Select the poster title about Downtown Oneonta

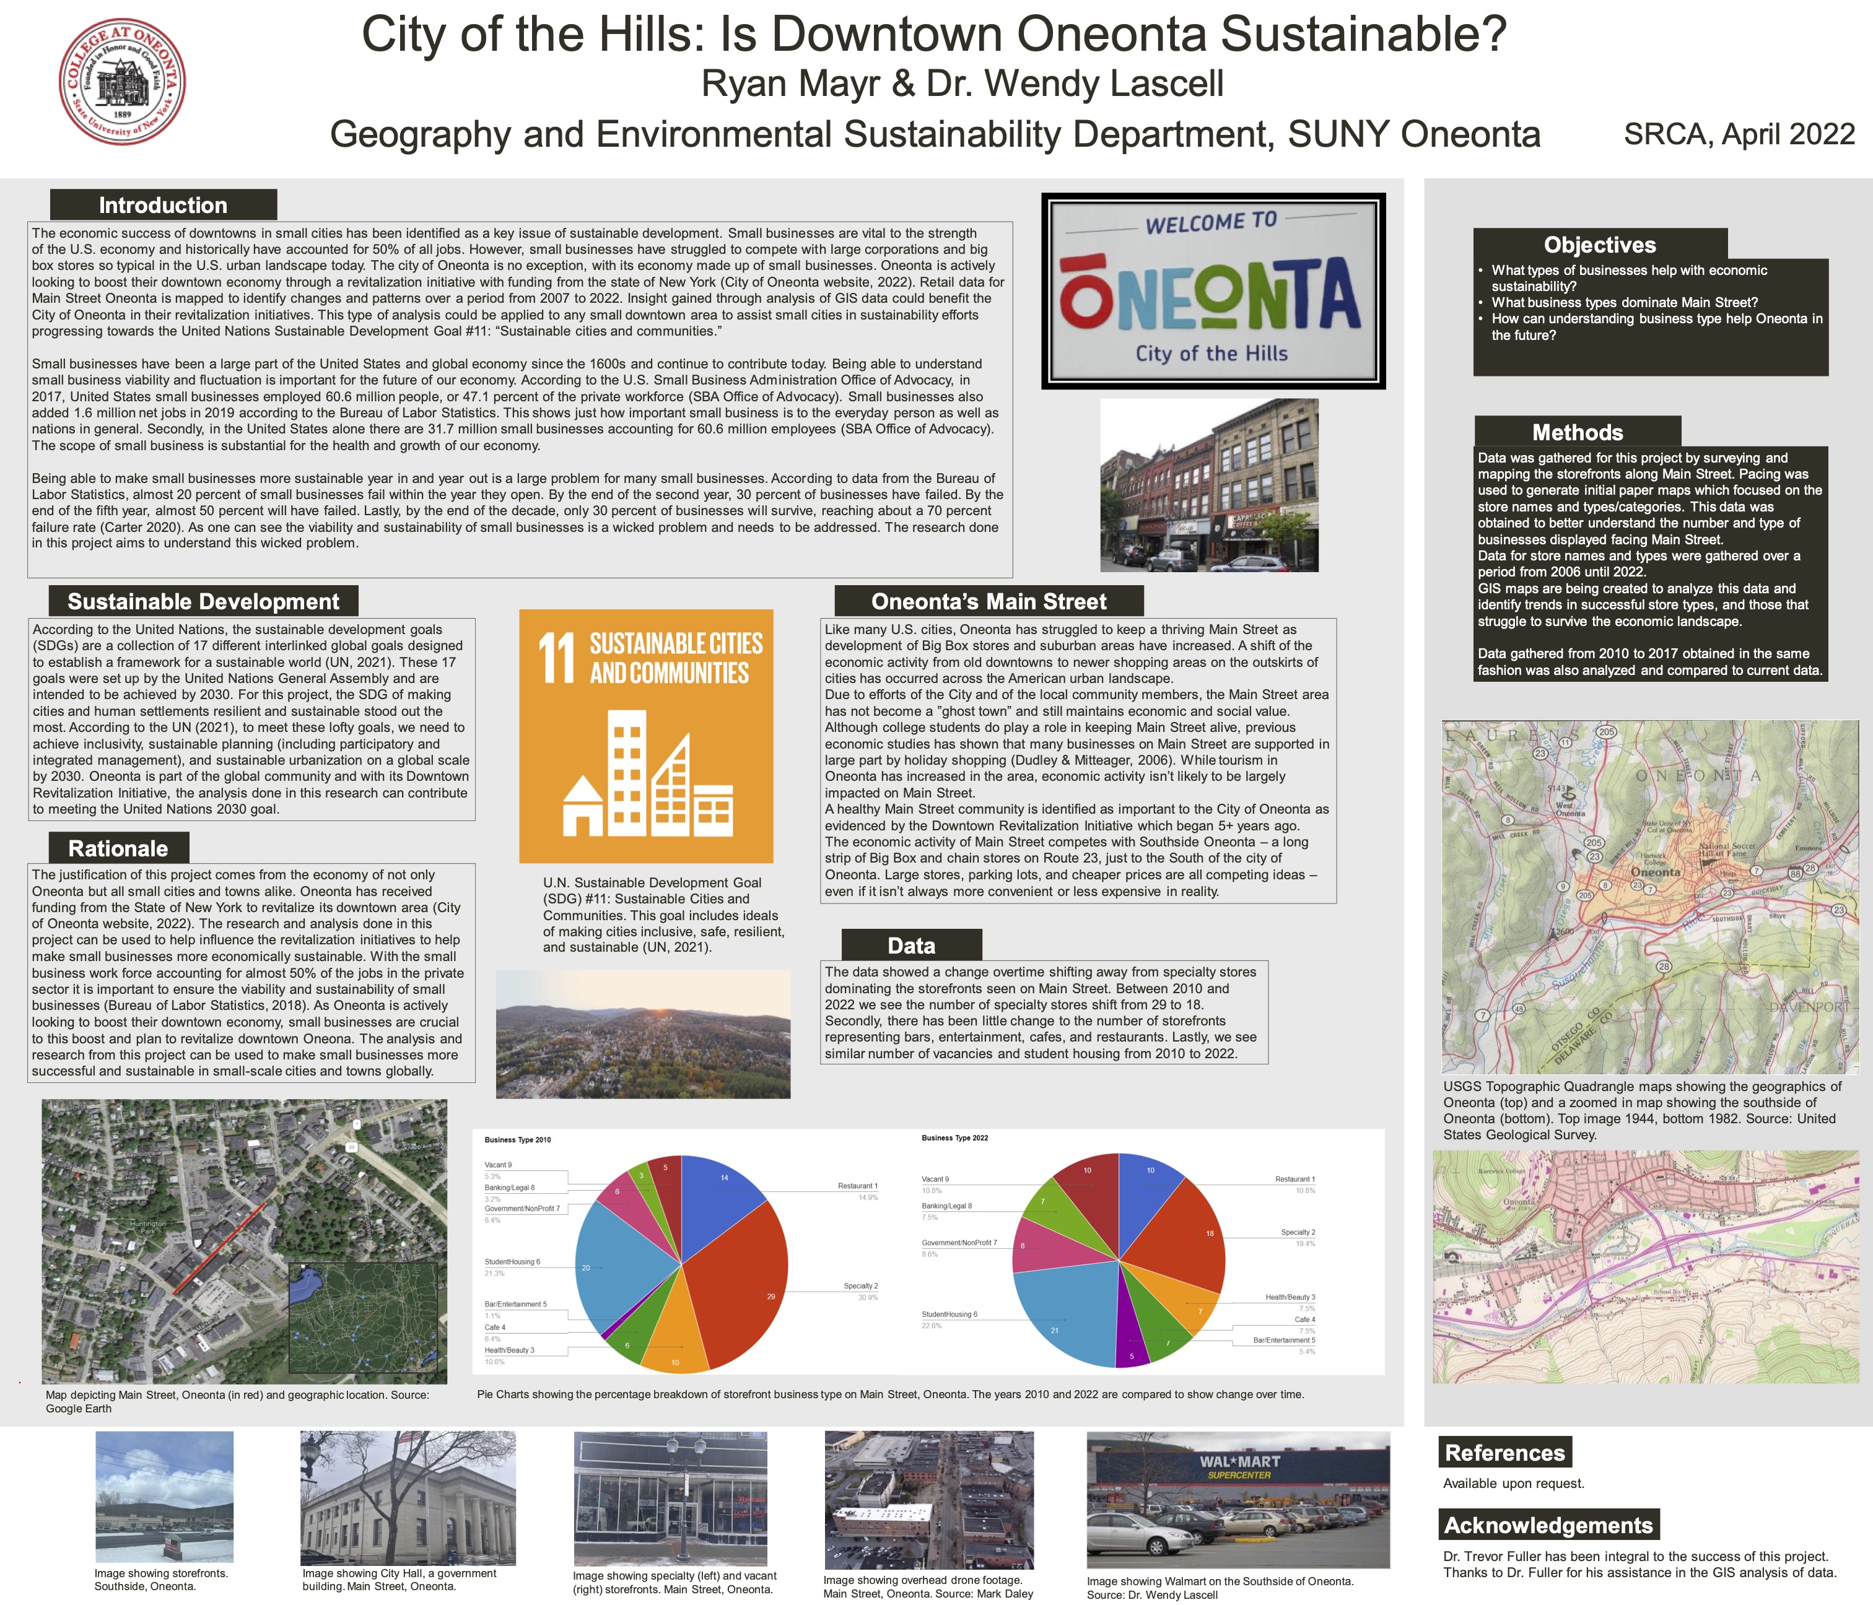click(x=935, y=34)
